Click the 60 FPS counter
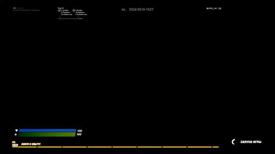This screenshot has height=154, width=275. pyautogui.click(x=214, y=9)
